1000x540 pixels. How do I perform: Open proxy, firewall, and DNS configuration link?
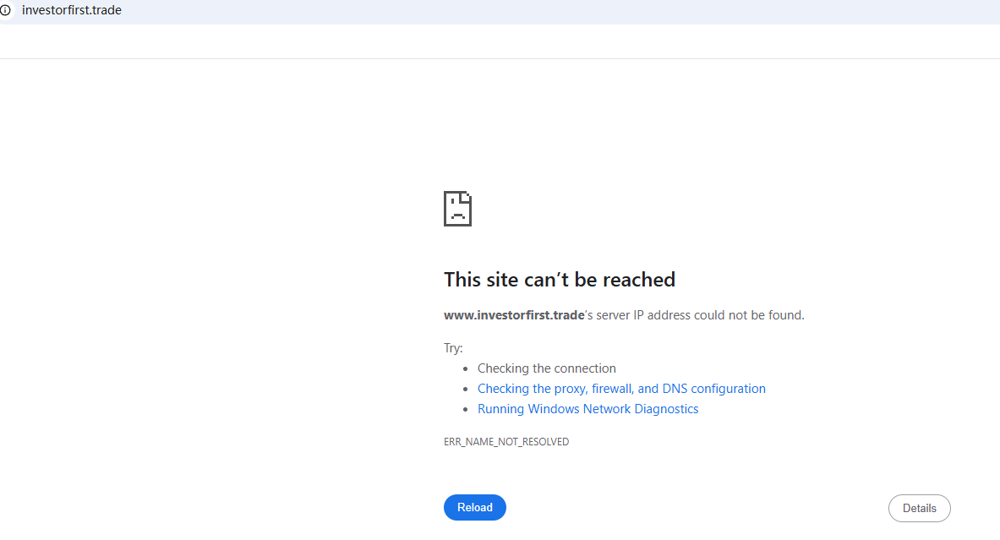[621, 388]
